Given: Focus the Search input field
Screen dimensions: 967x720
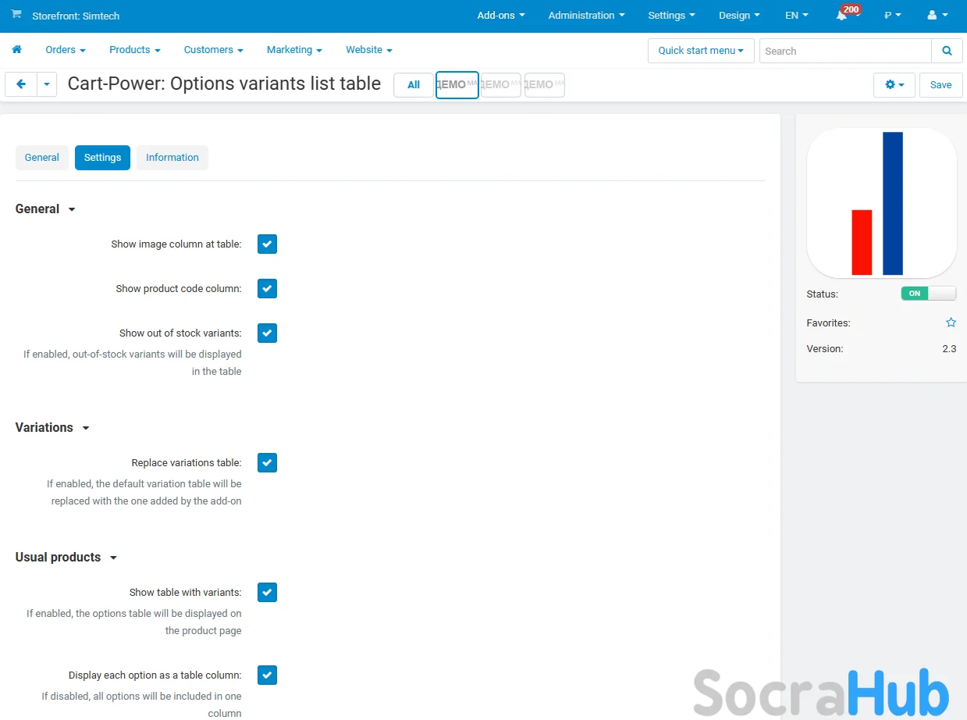Looking at the screenshot, I should 845,51.
